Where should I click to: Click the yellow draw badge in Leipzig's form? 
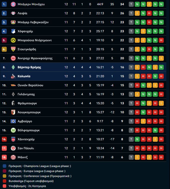[x=137, y=13]
